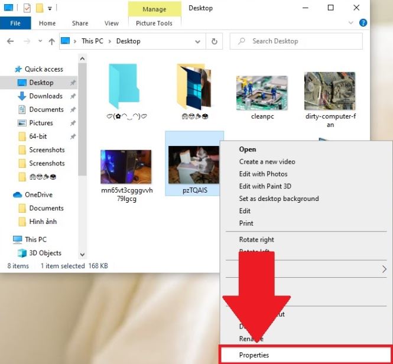393x364 pixels.
Task: Click This PC in the address bar
Action: pos(92,41)
